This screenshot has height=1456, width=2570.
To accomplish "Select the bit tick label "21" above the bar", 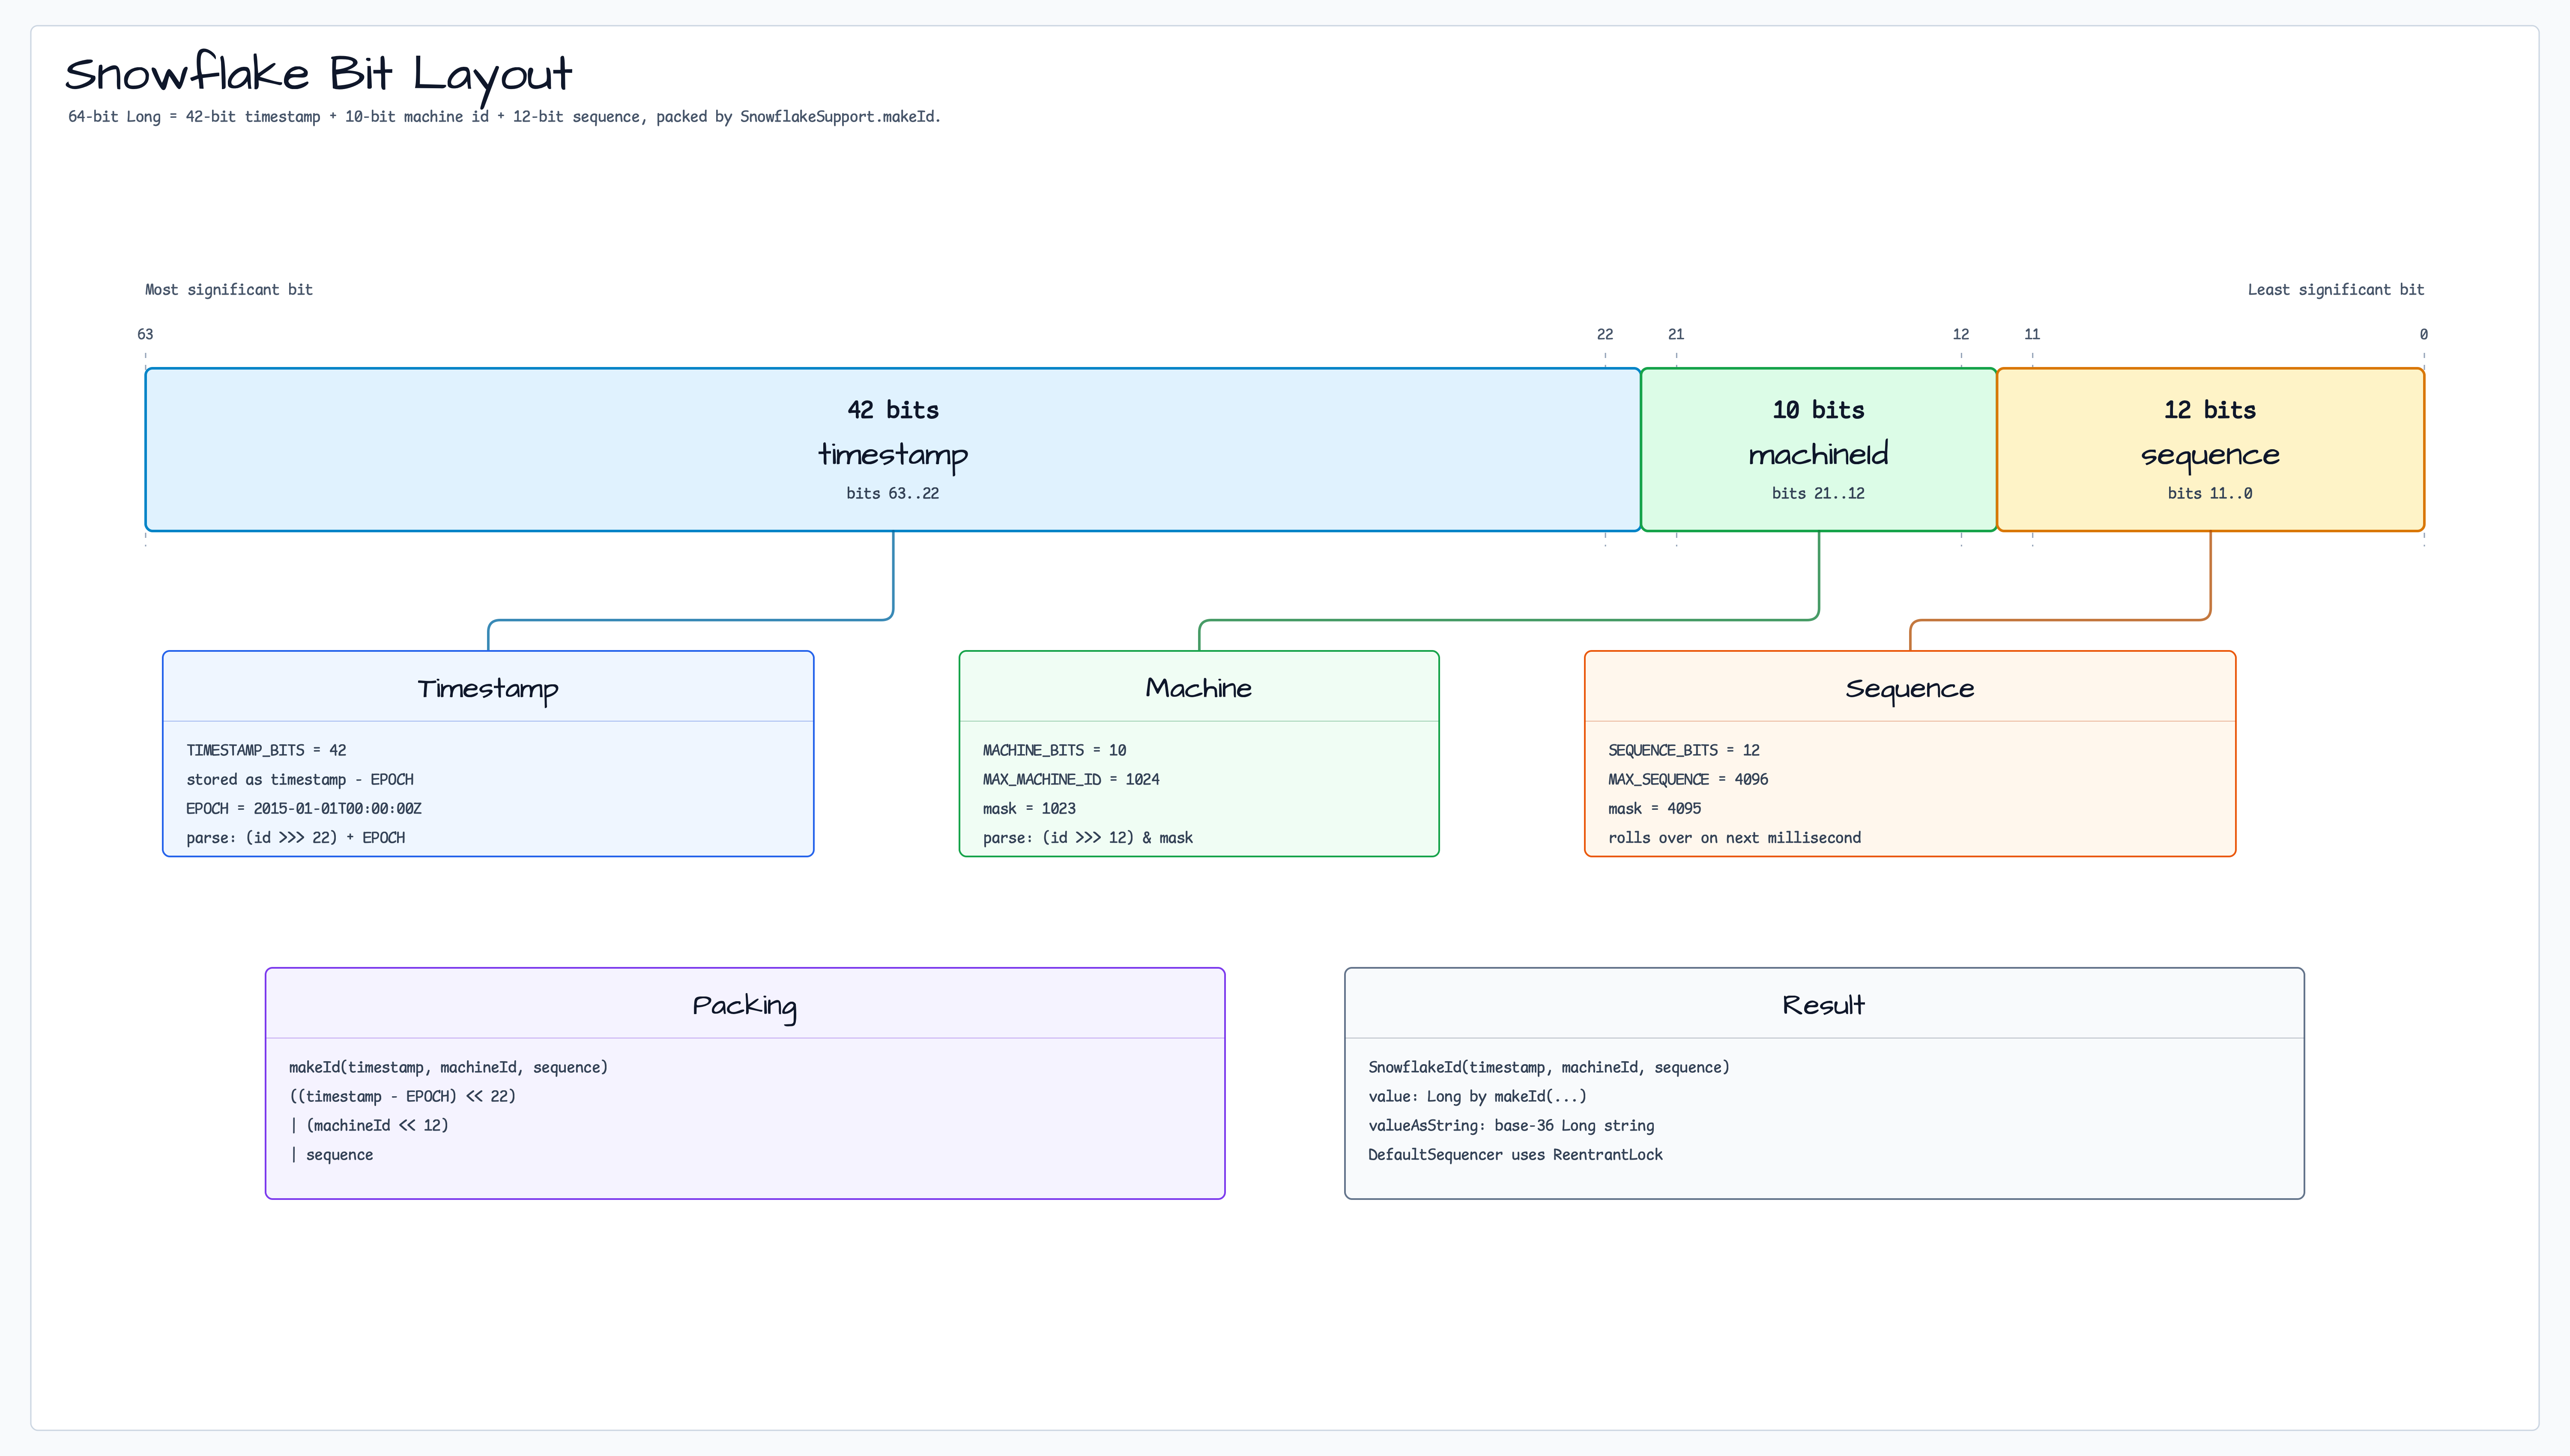I will point(1676,334).
